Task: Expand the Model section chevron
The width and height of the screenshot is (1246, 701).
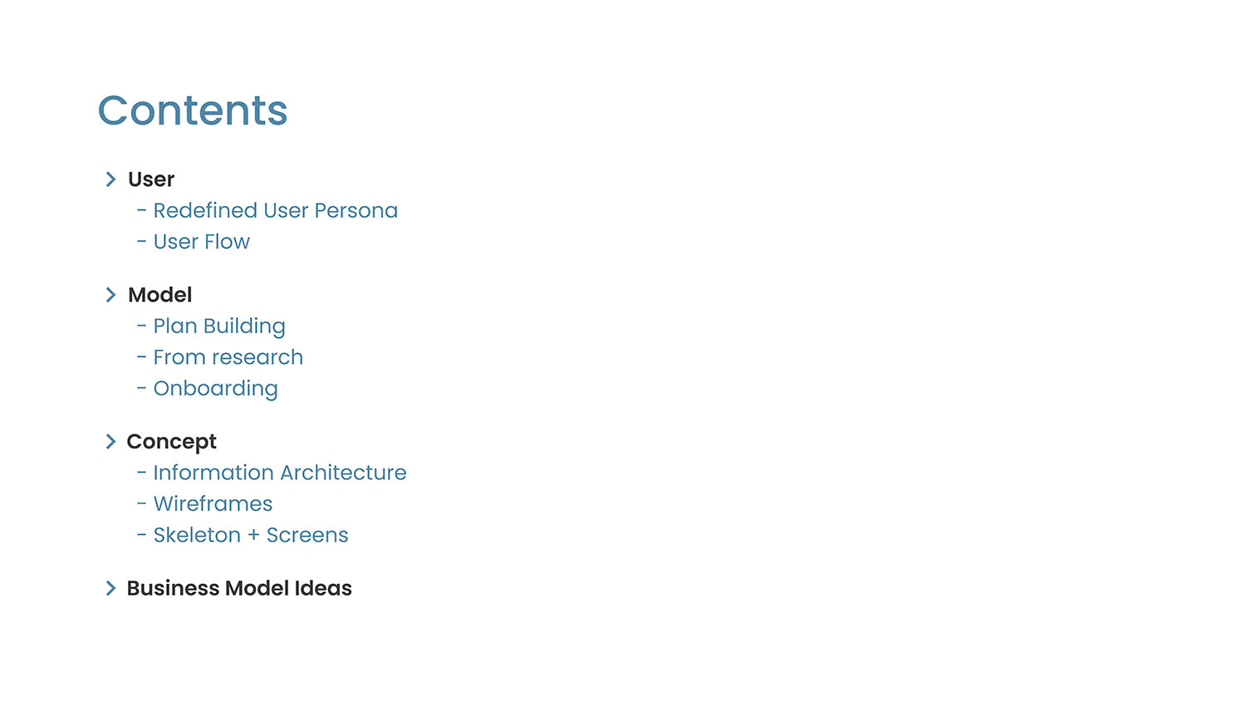Action: point(110,295)
